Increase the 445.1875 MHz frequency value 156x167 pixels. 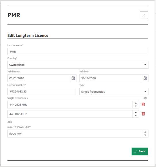point(136,112)
